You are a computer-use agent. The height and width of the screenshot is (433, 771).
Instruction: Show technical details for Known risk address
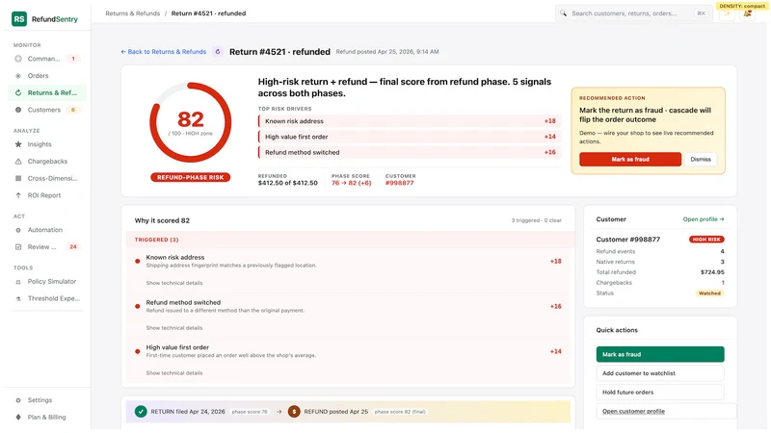174,283
